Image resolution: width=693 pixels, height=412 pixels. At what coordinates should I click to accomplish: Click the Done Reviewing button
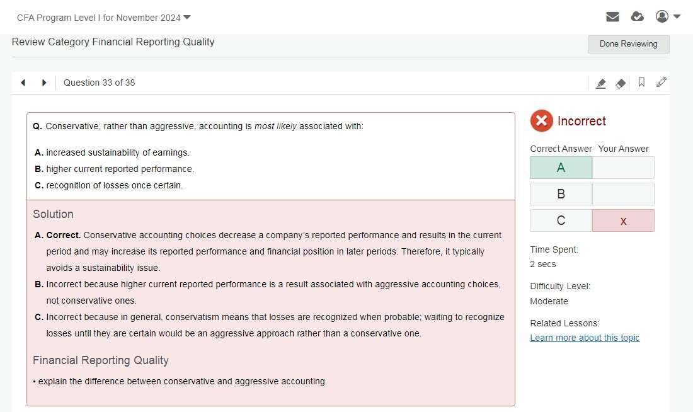(x=628, y=44)
